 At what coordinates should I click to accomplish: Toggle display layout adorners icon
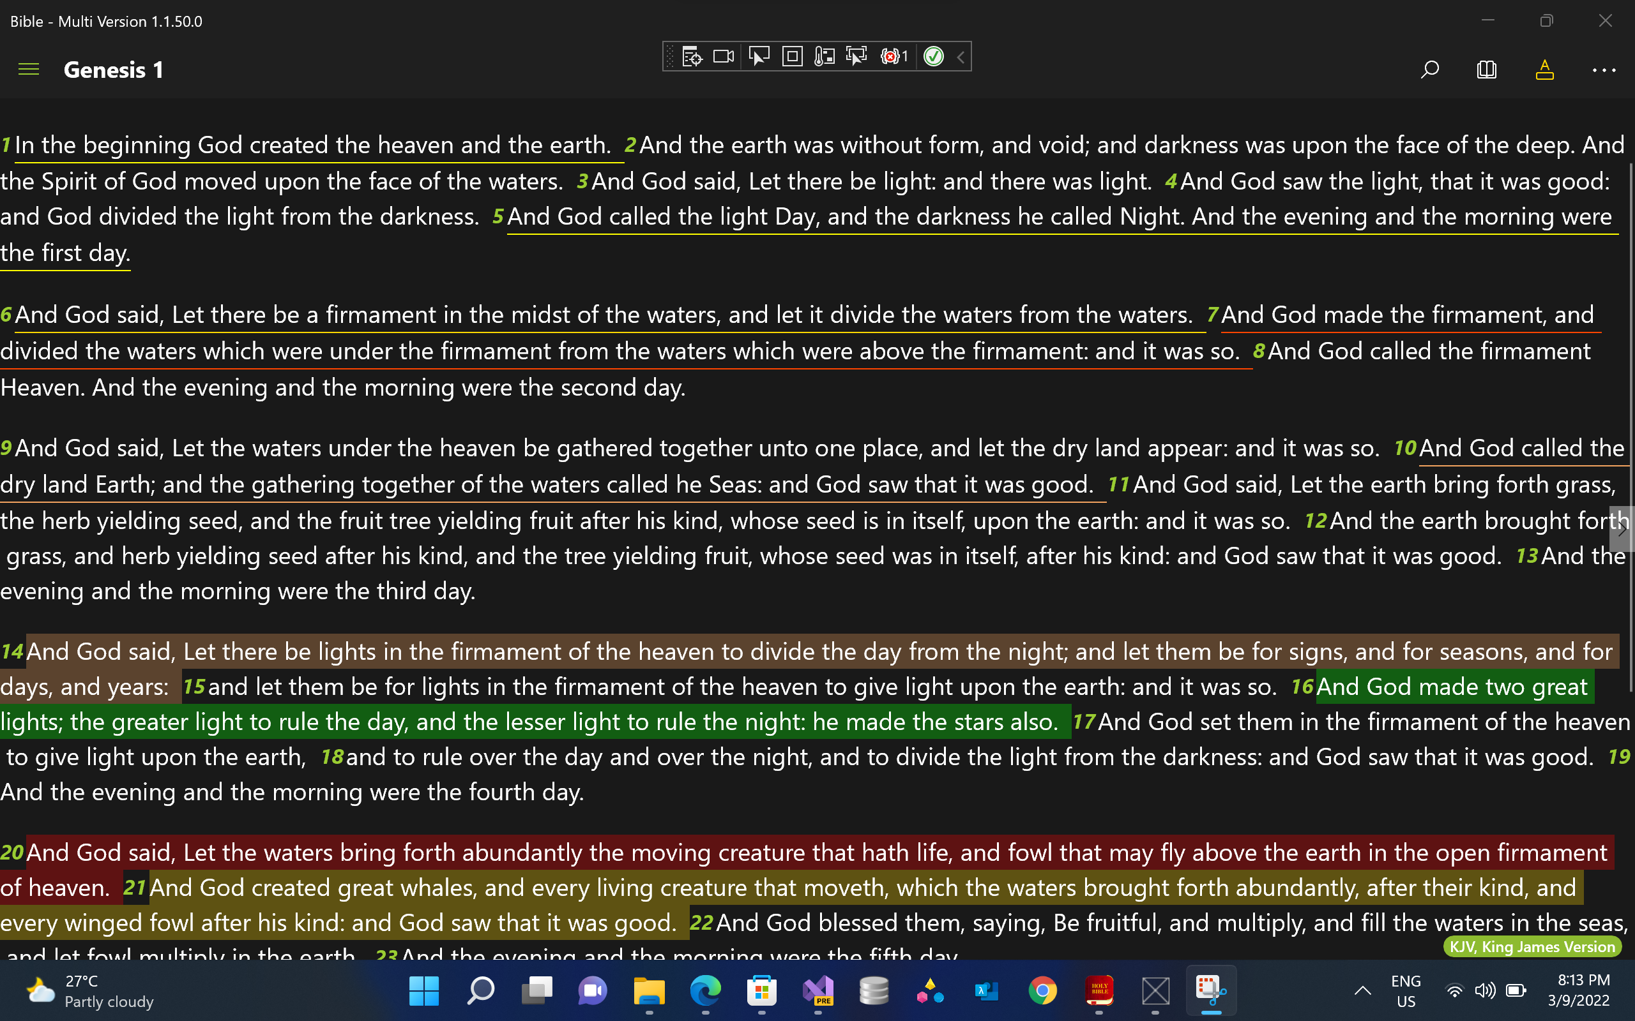tap(792, 57)
